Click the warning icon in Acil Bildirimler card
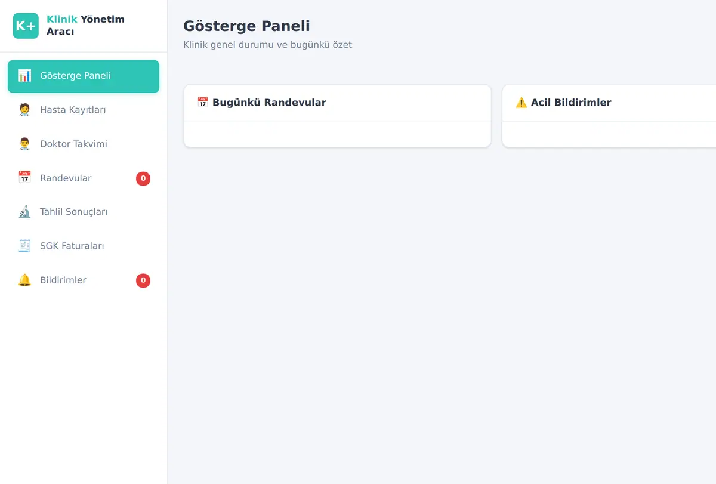 pyautogui.click(x=521, y=103)
